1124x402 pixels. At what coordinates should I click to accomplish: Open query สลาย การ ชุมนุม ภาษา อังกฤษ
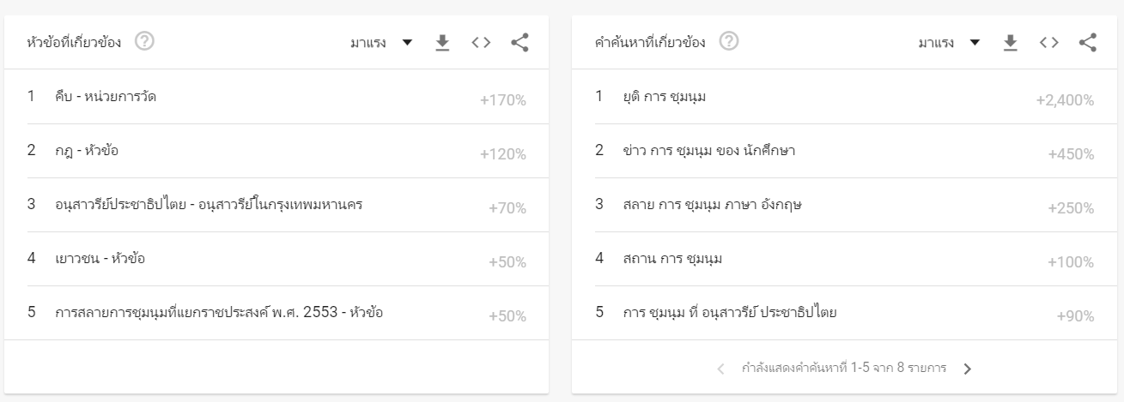[713, 205]
